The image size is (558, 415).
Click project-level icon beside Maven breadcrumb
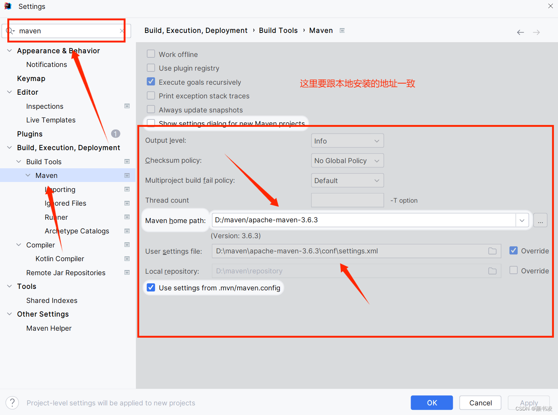point(342,31)
